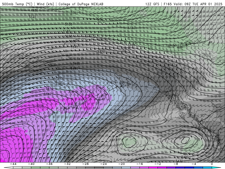Select the 5010 height contour label
This screenshot has height=169, width=225.
point(74,13)
